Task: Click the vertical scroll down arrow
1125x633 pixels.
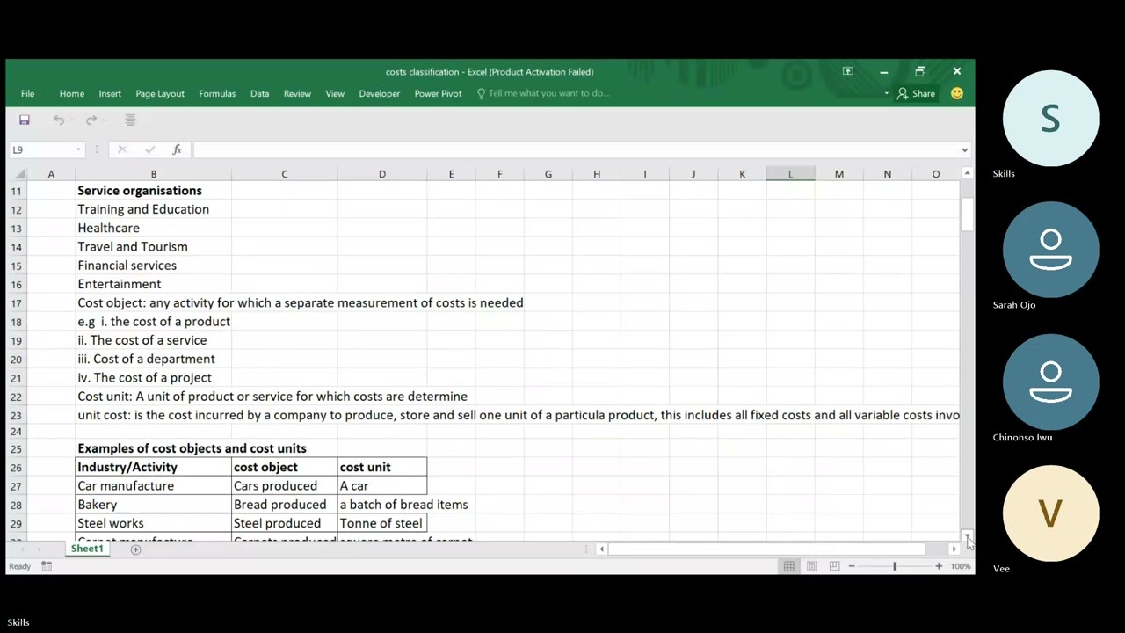Action: coord(967,536)
